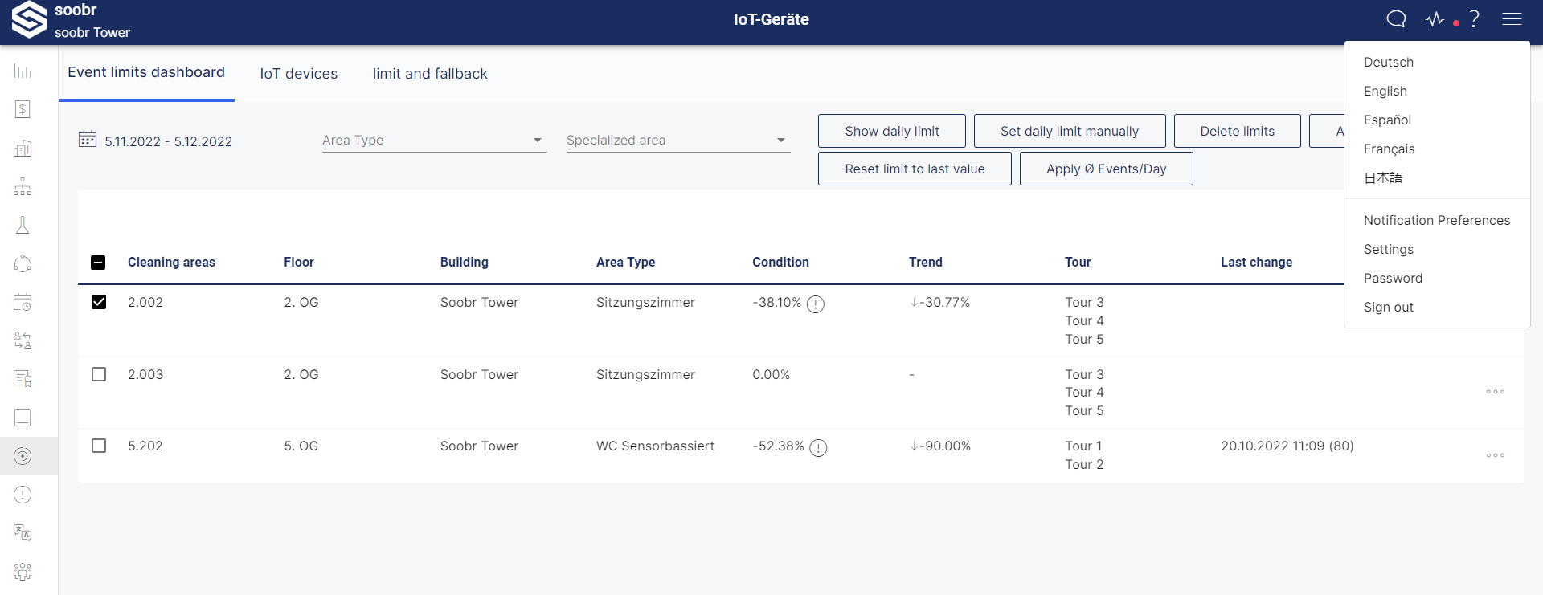Image resolution: width=1543 pixels, height=595 pixels.
Task: Open the bar chart statistics sidebar icon
Action: [23, 71]
